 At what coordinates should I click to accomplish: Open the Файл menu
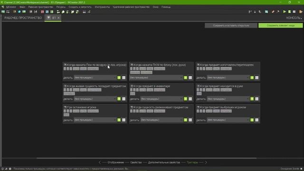22,7
